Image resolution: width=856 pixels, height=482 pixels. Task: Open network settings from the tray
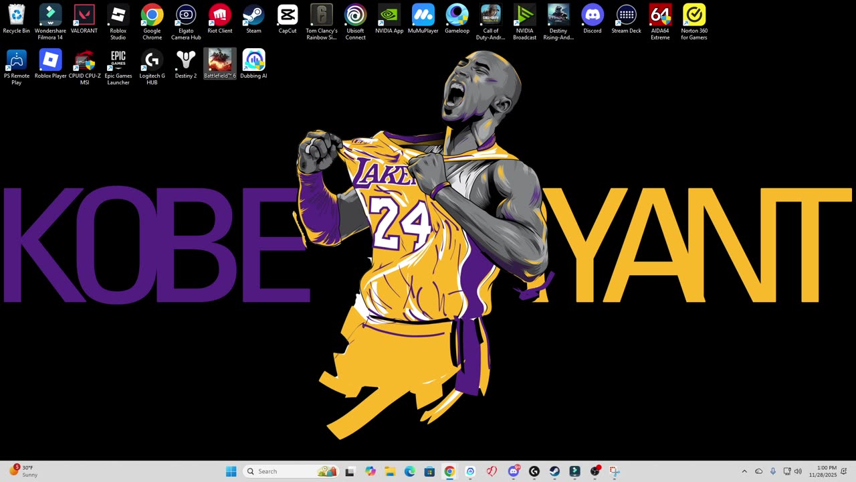[x=787, y=471]
